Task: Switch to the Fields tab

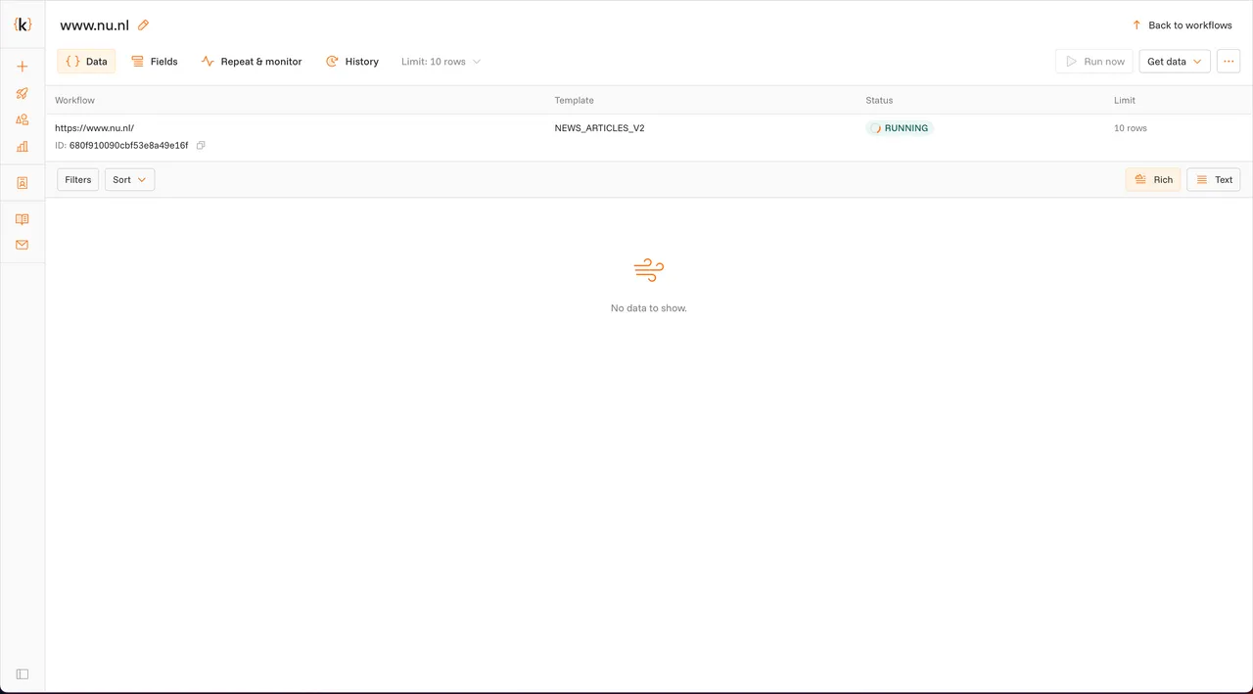Action: coord(155,62)
